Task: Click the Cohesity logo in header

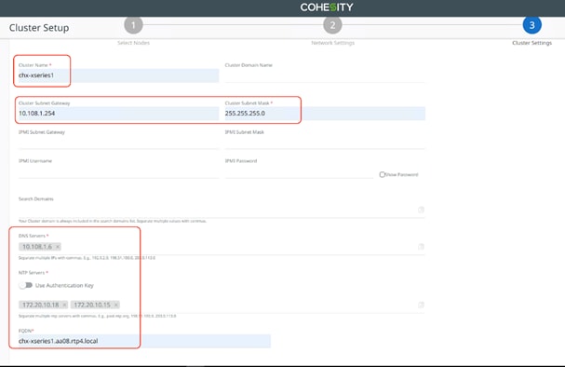Action: pyautogui.click(x=327, y=7)
